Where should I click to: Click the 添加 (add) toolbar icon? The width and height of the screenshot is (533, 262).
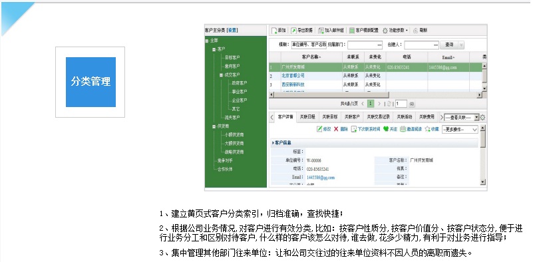coord(274,31)
